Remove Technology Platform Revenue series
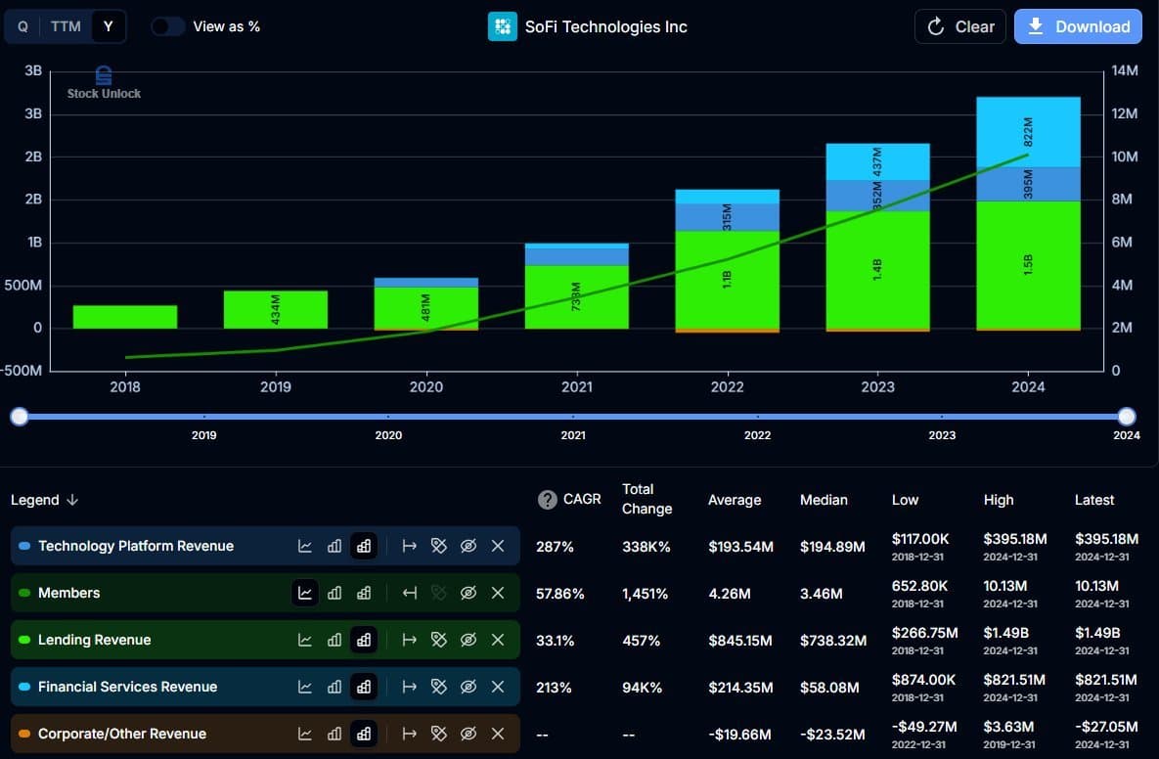The width and height of the screenshot is (1159, 759). 498,546
